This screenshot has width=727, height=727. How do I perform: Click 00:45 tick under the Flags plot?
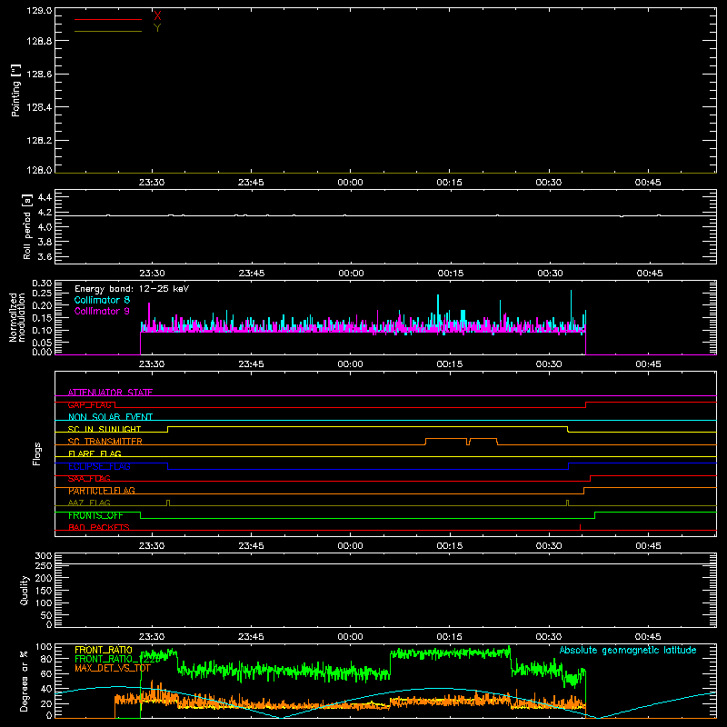pos(648,546)
